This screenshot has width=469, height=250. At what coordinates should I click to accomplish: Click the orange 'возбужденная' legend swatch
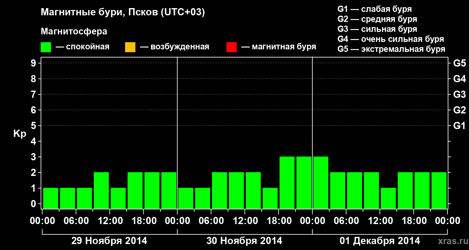(130, 47)
